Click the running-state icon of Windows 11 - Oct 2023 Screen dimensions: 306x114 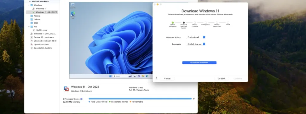coord(34,12)
